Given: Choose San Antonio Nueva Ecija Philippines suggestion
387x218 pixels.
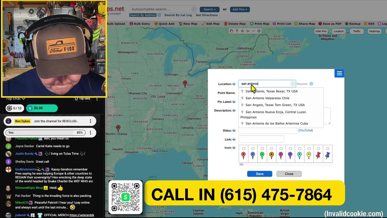Looking at the screenshot, I should (x=281, y=114).
